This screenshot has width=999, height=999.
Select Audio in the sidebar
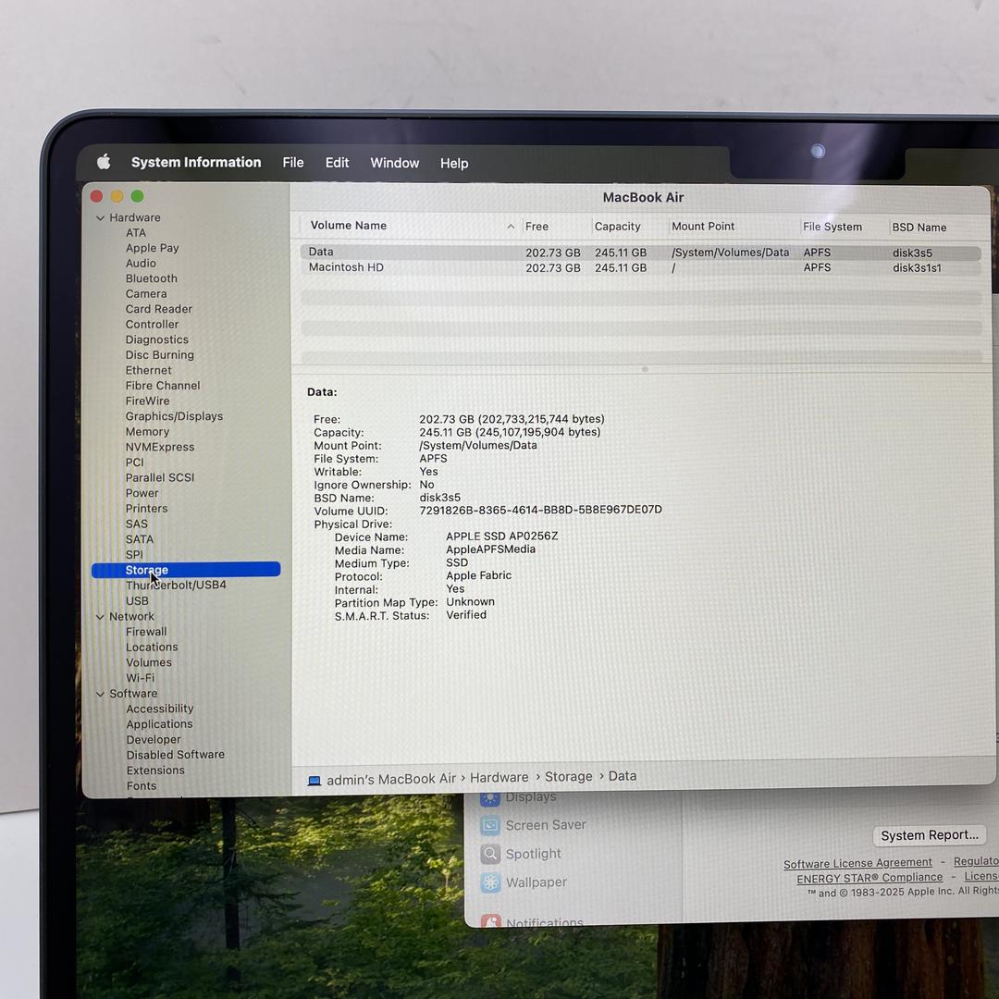point(141,263)
